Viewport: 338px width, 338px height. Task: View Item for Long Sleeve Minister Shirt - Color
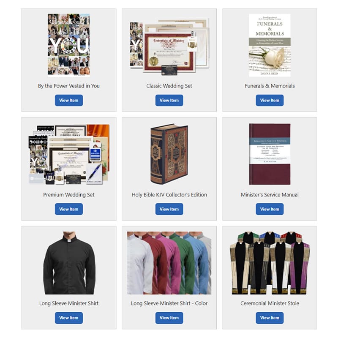point(169,318)
